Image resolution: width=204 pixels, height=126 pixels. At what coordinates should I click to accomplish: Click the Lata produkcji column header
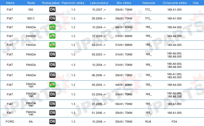99,3
